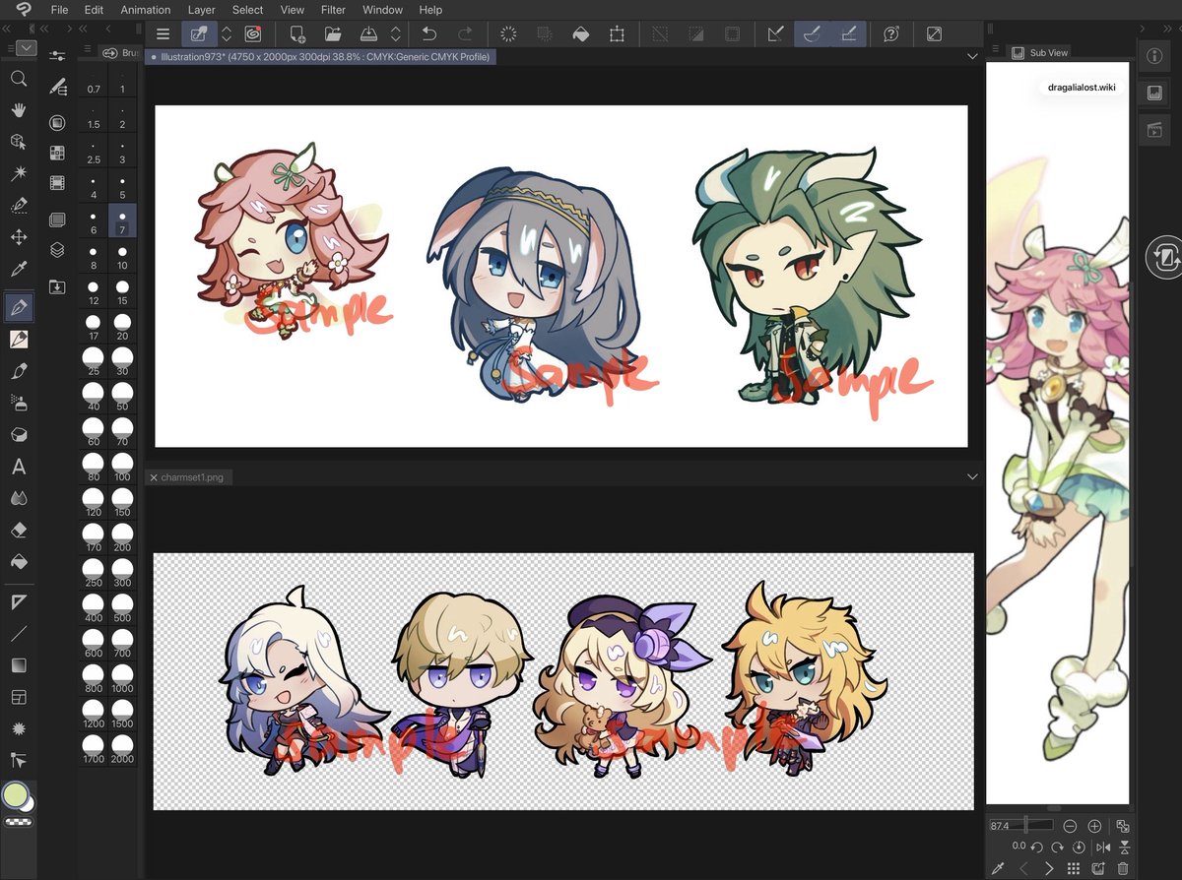Flip Sub View vertically

tap(1123, 848)
